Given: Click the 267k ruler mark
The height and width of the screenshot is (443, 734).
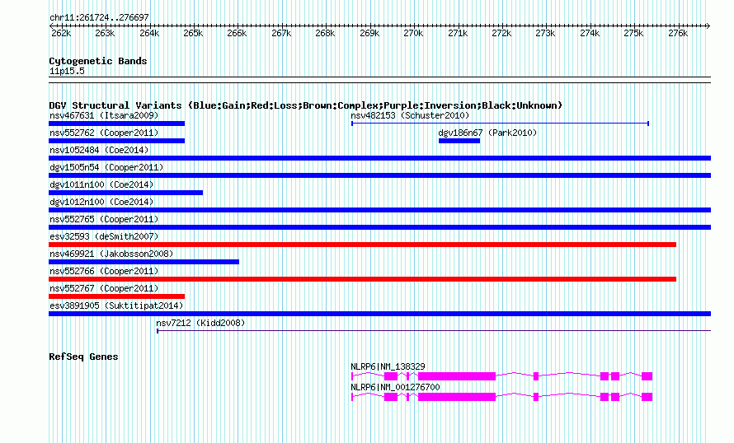Looking at the screenshot, I should (x=281, y=33).
